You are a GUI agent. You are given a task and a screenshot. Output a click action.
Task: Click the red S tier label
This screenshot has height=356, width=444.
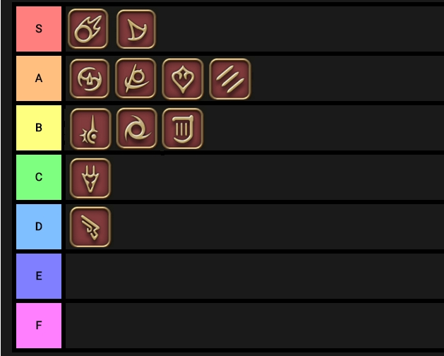pyautogui.click(x=39, y=29)
